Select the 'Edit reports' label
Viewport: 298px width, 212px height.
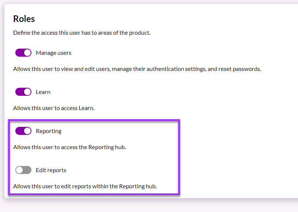(x=51, y=170)
